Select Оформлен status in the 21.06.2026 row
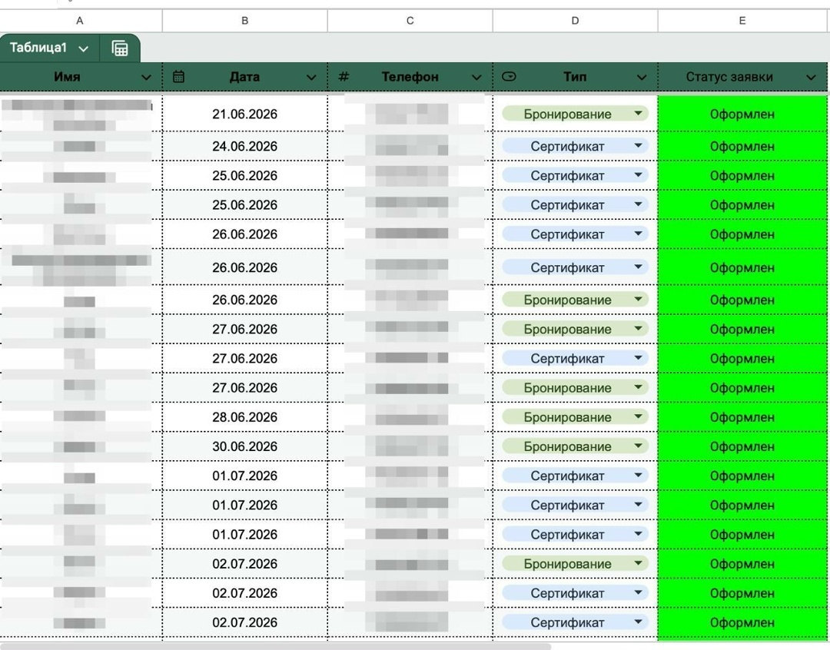The width and height of the screenshot is (830, 650). tap(742, 114)
